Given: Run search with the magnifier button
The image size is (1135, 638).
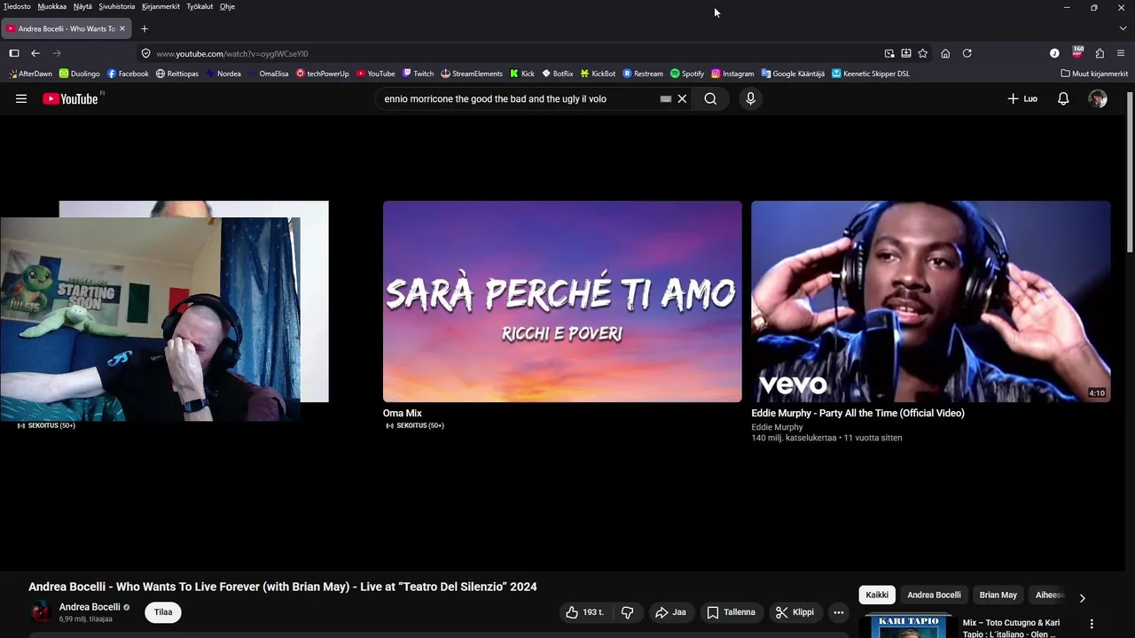Looking at the screenshot, I should 710,99.
